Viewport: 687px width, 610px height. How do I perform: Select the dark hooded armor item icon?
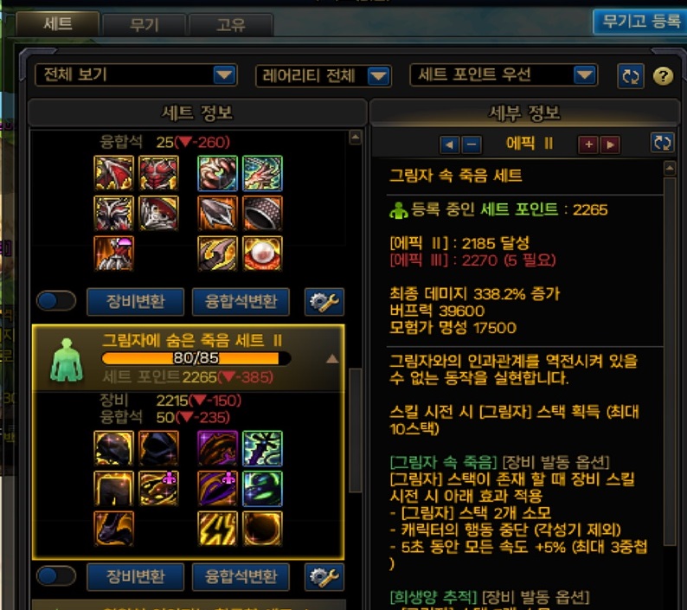pyautogui.click(x=158, y=448)
